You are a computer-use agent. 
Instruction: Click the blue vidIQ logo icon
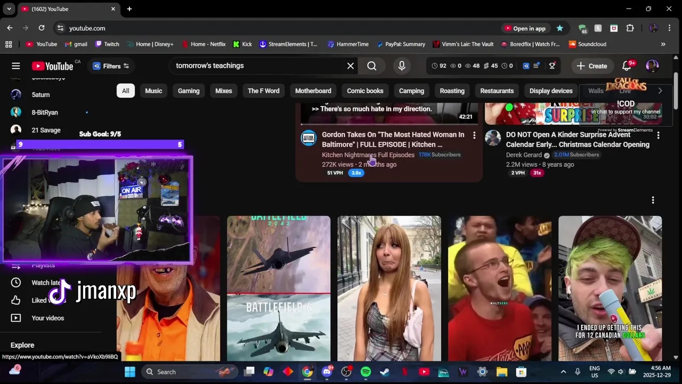(526, 66)
